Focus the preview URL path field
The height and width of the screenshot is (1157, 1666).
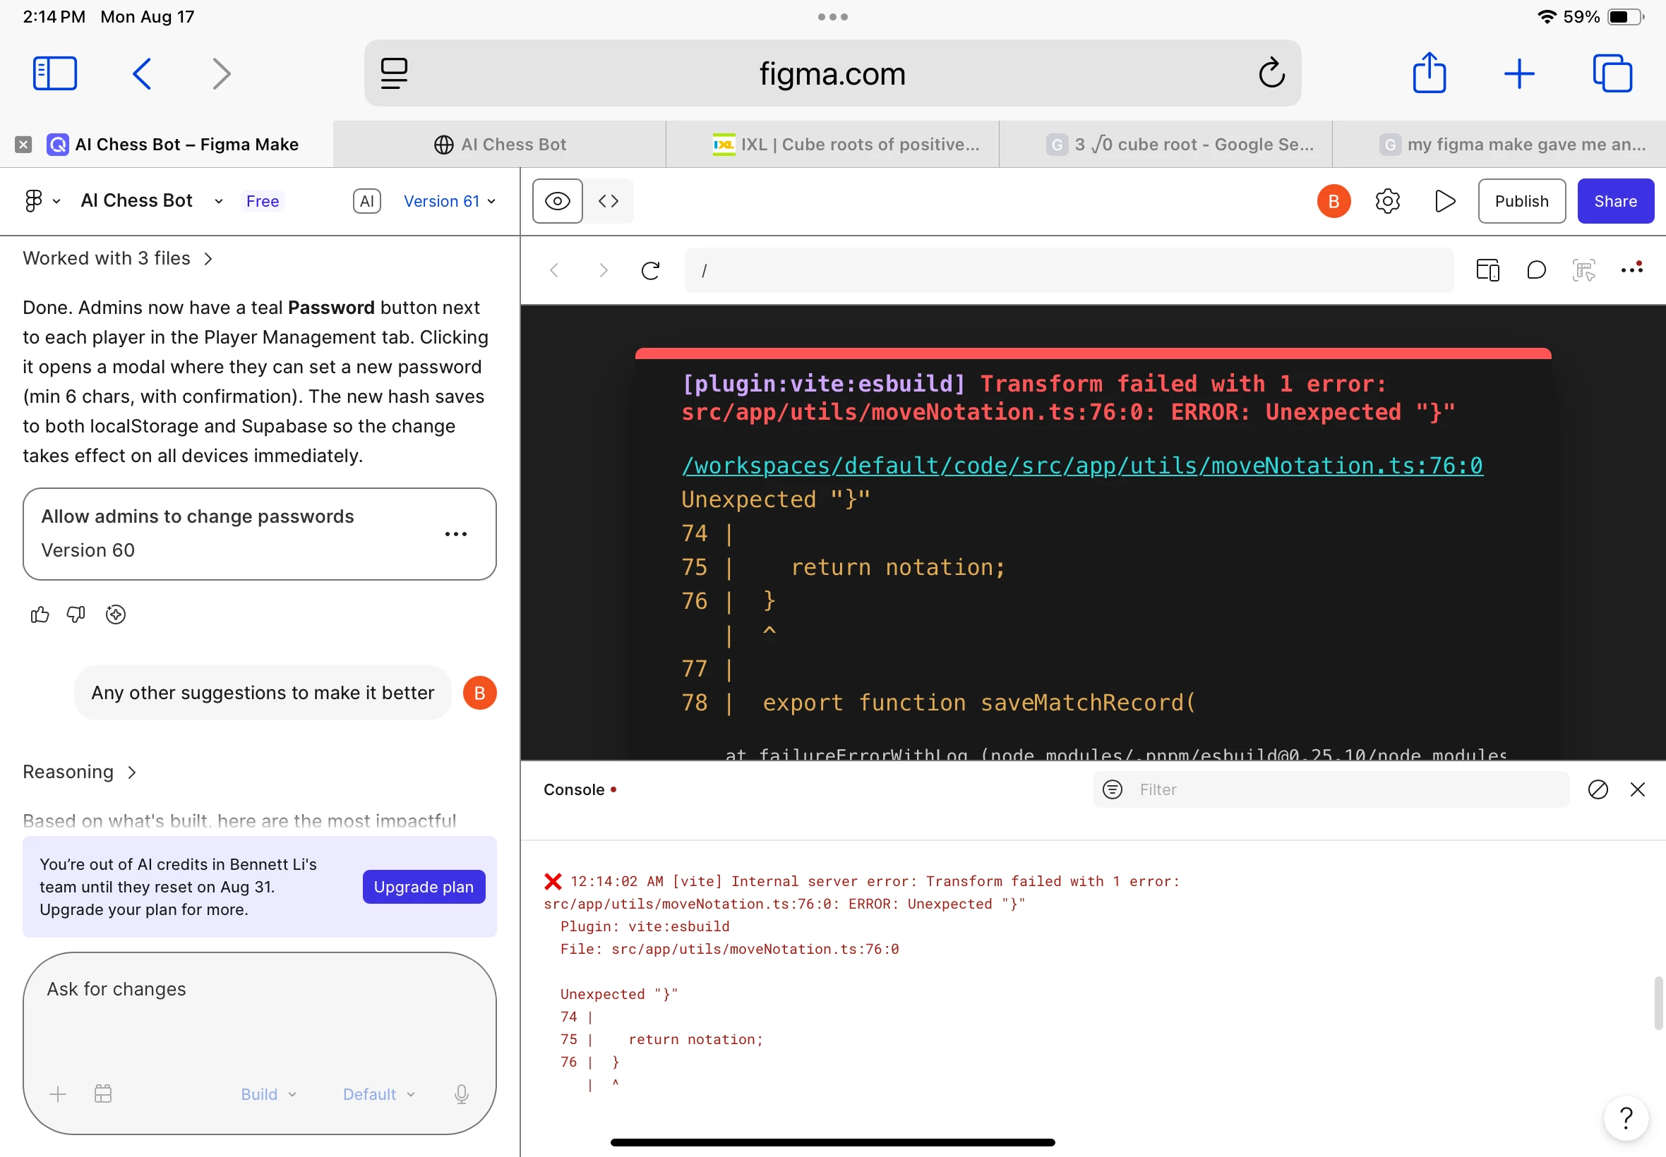tap(1068, 270)
